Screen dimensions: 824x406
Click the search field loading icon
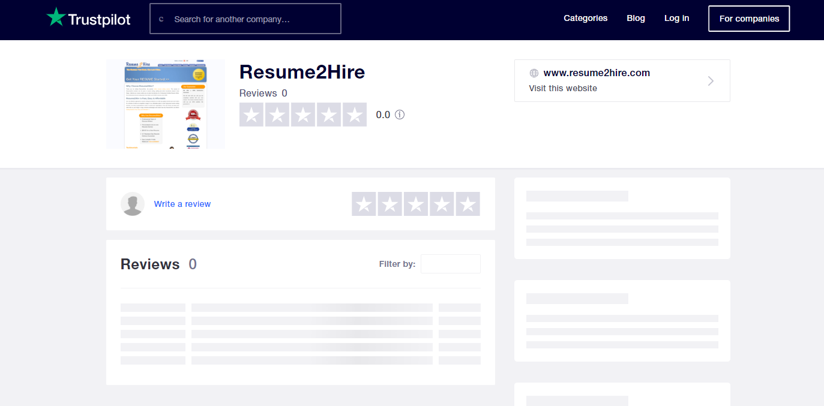click(161, 19)
